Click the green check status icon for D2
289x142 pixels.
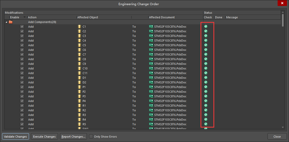[x=206, y=82]
